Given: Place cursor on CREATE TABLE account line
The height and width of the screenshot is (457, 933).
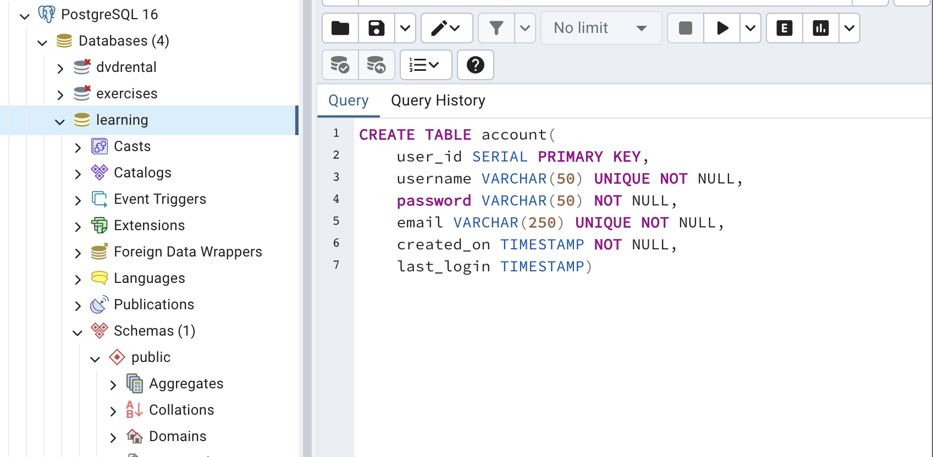Looking at the screenshot, I should pos(457,135).
